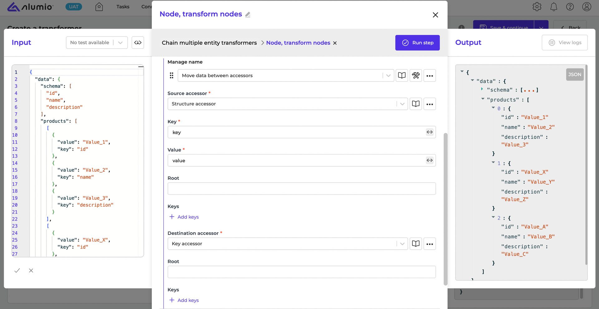Open book icon next to Destination accessor
Viewport: 599px width, 309px height.
[x=416, y=244]
